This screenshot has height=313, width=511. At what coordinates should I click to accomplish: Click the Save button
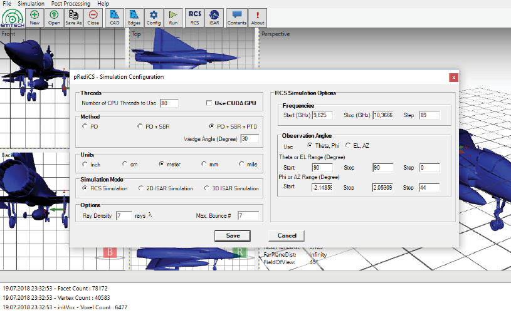232,235
